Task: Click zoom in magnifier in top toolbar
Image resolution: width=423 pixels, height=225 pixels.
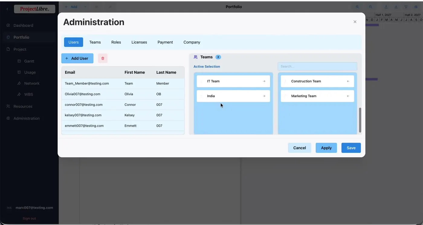Action: tap(357, 7)
